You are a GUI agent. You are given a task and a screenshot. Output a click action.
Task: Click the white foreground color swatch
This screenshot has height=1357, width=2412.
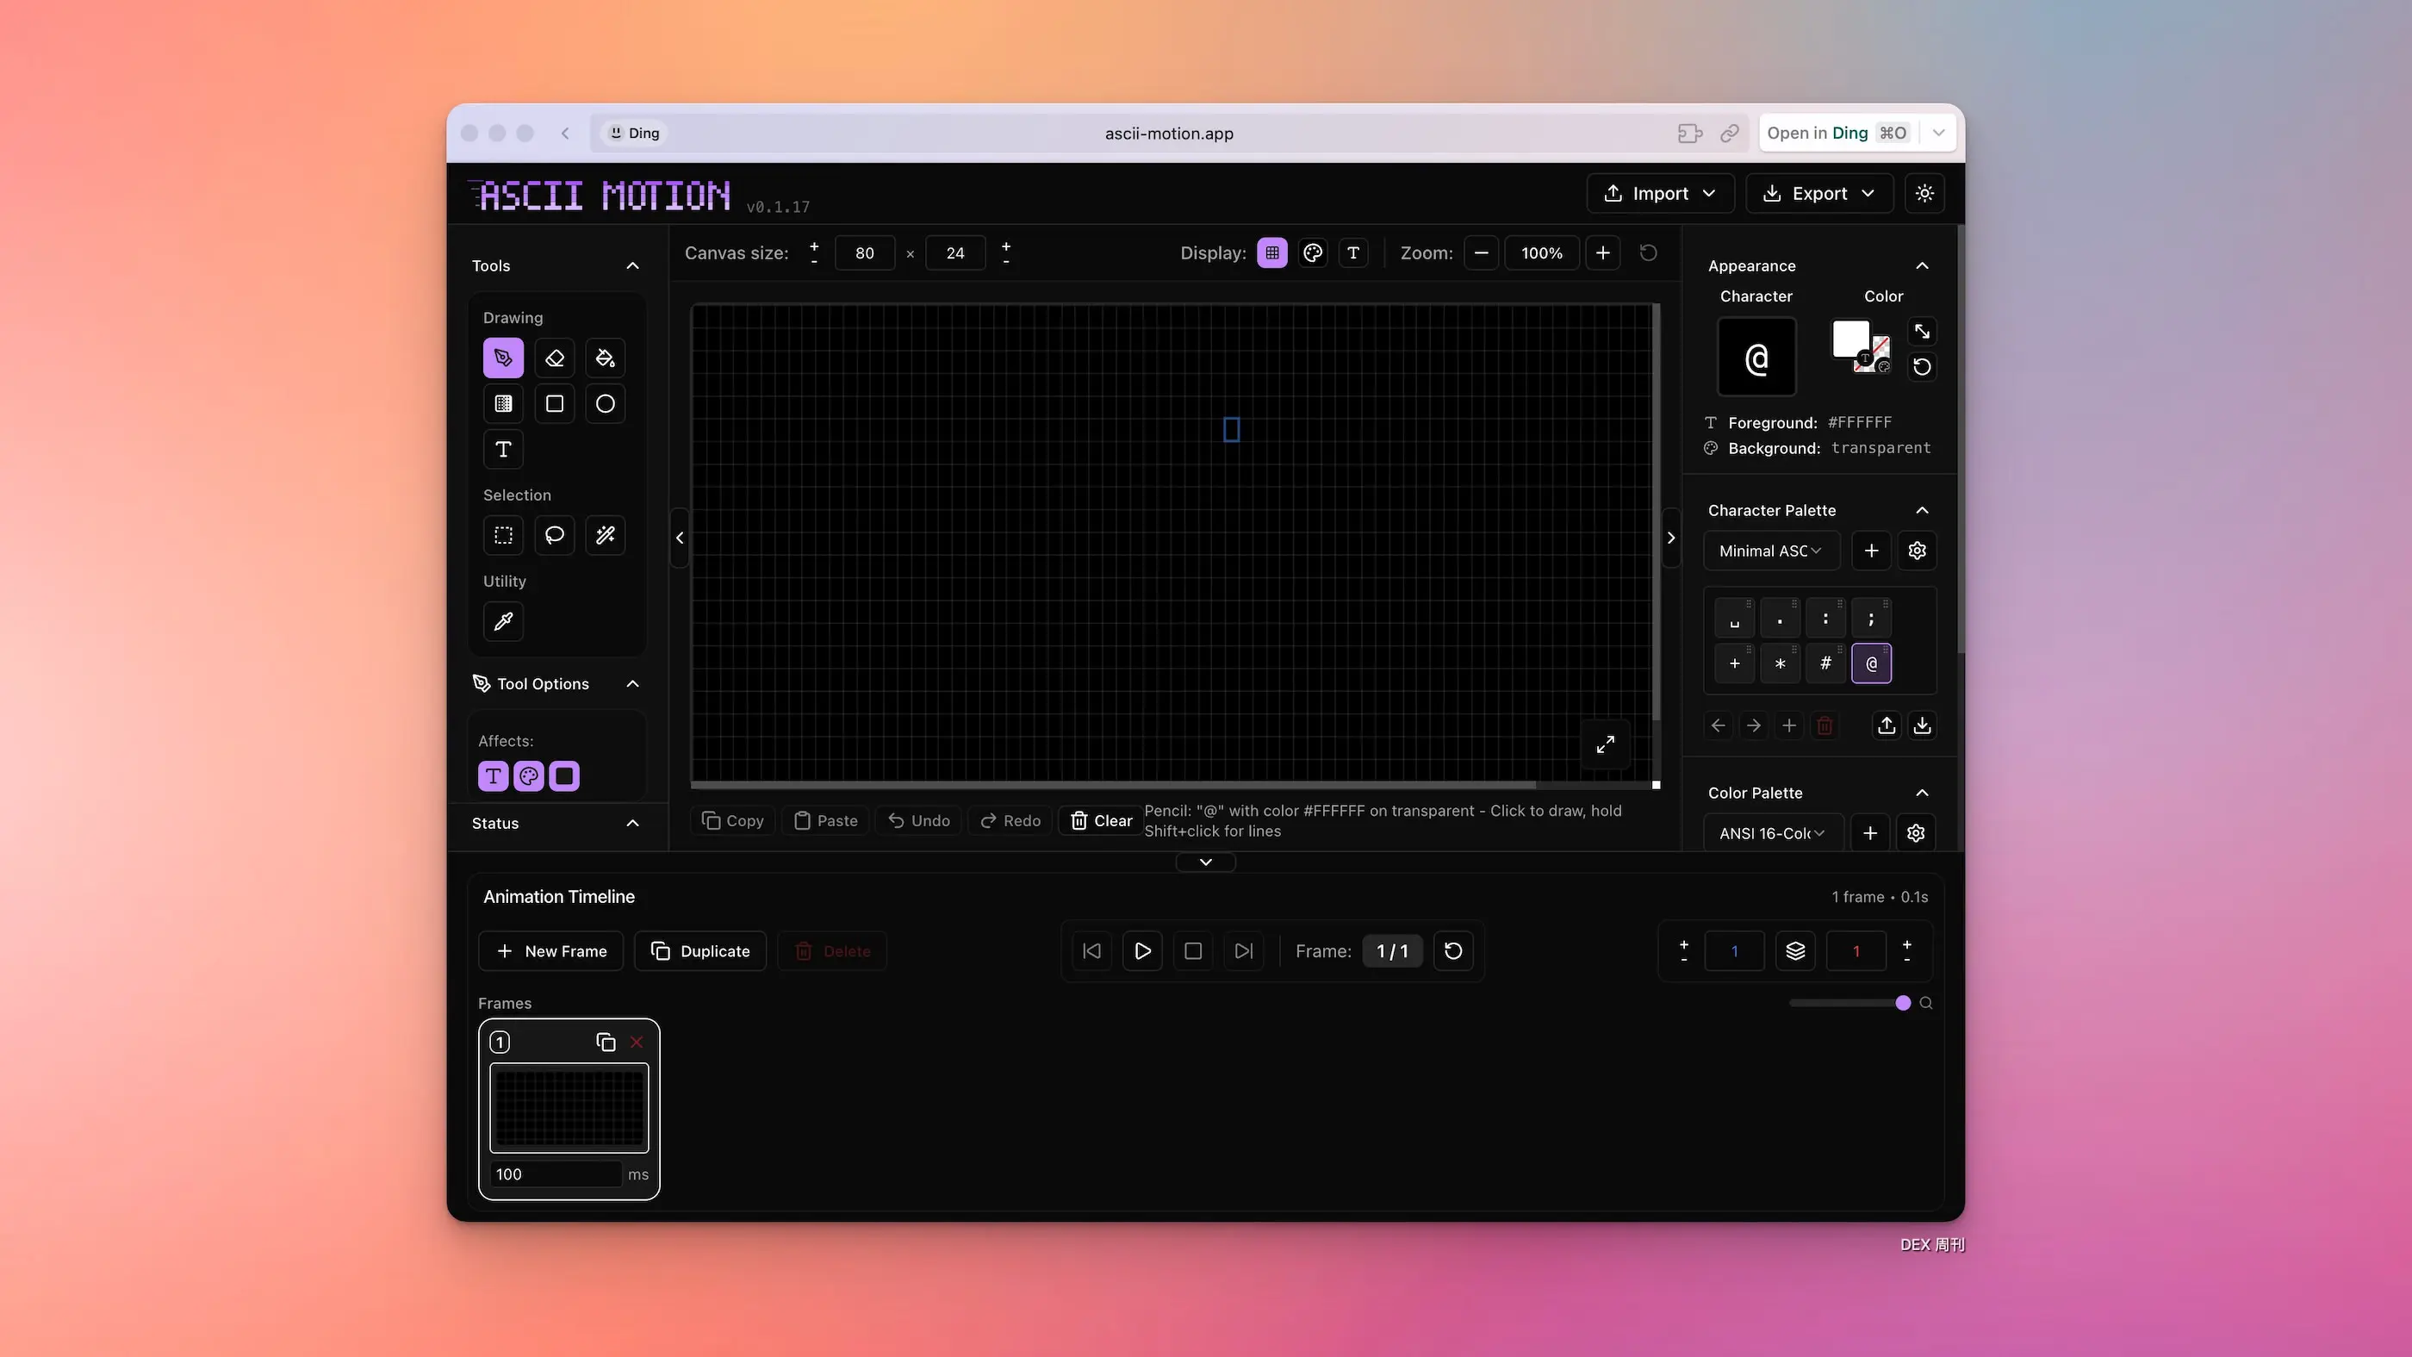pyautogui.click(x=1849, y=338)
